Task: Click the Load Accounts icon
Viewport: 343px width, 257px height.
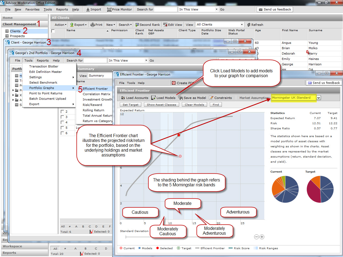Action: coord(123,98)
